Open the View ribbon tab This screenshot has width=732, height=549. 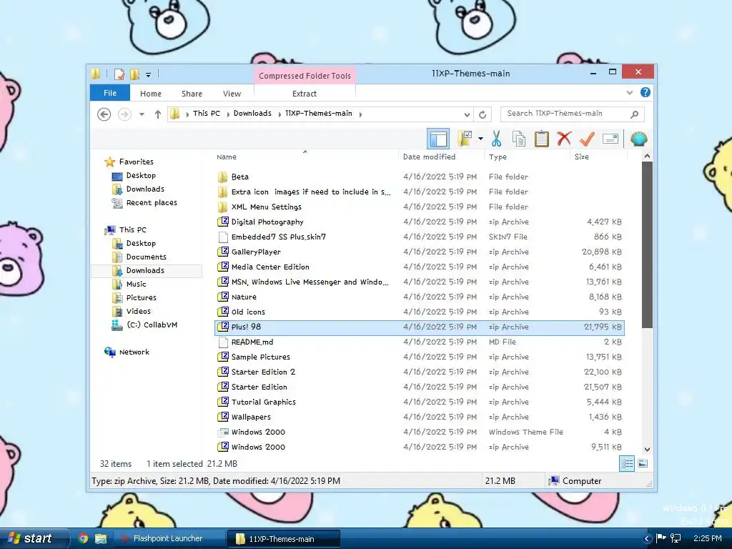(232, 94)
